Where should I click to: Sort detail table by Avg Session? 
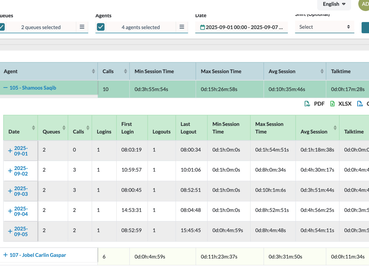(x=335, y=128)
